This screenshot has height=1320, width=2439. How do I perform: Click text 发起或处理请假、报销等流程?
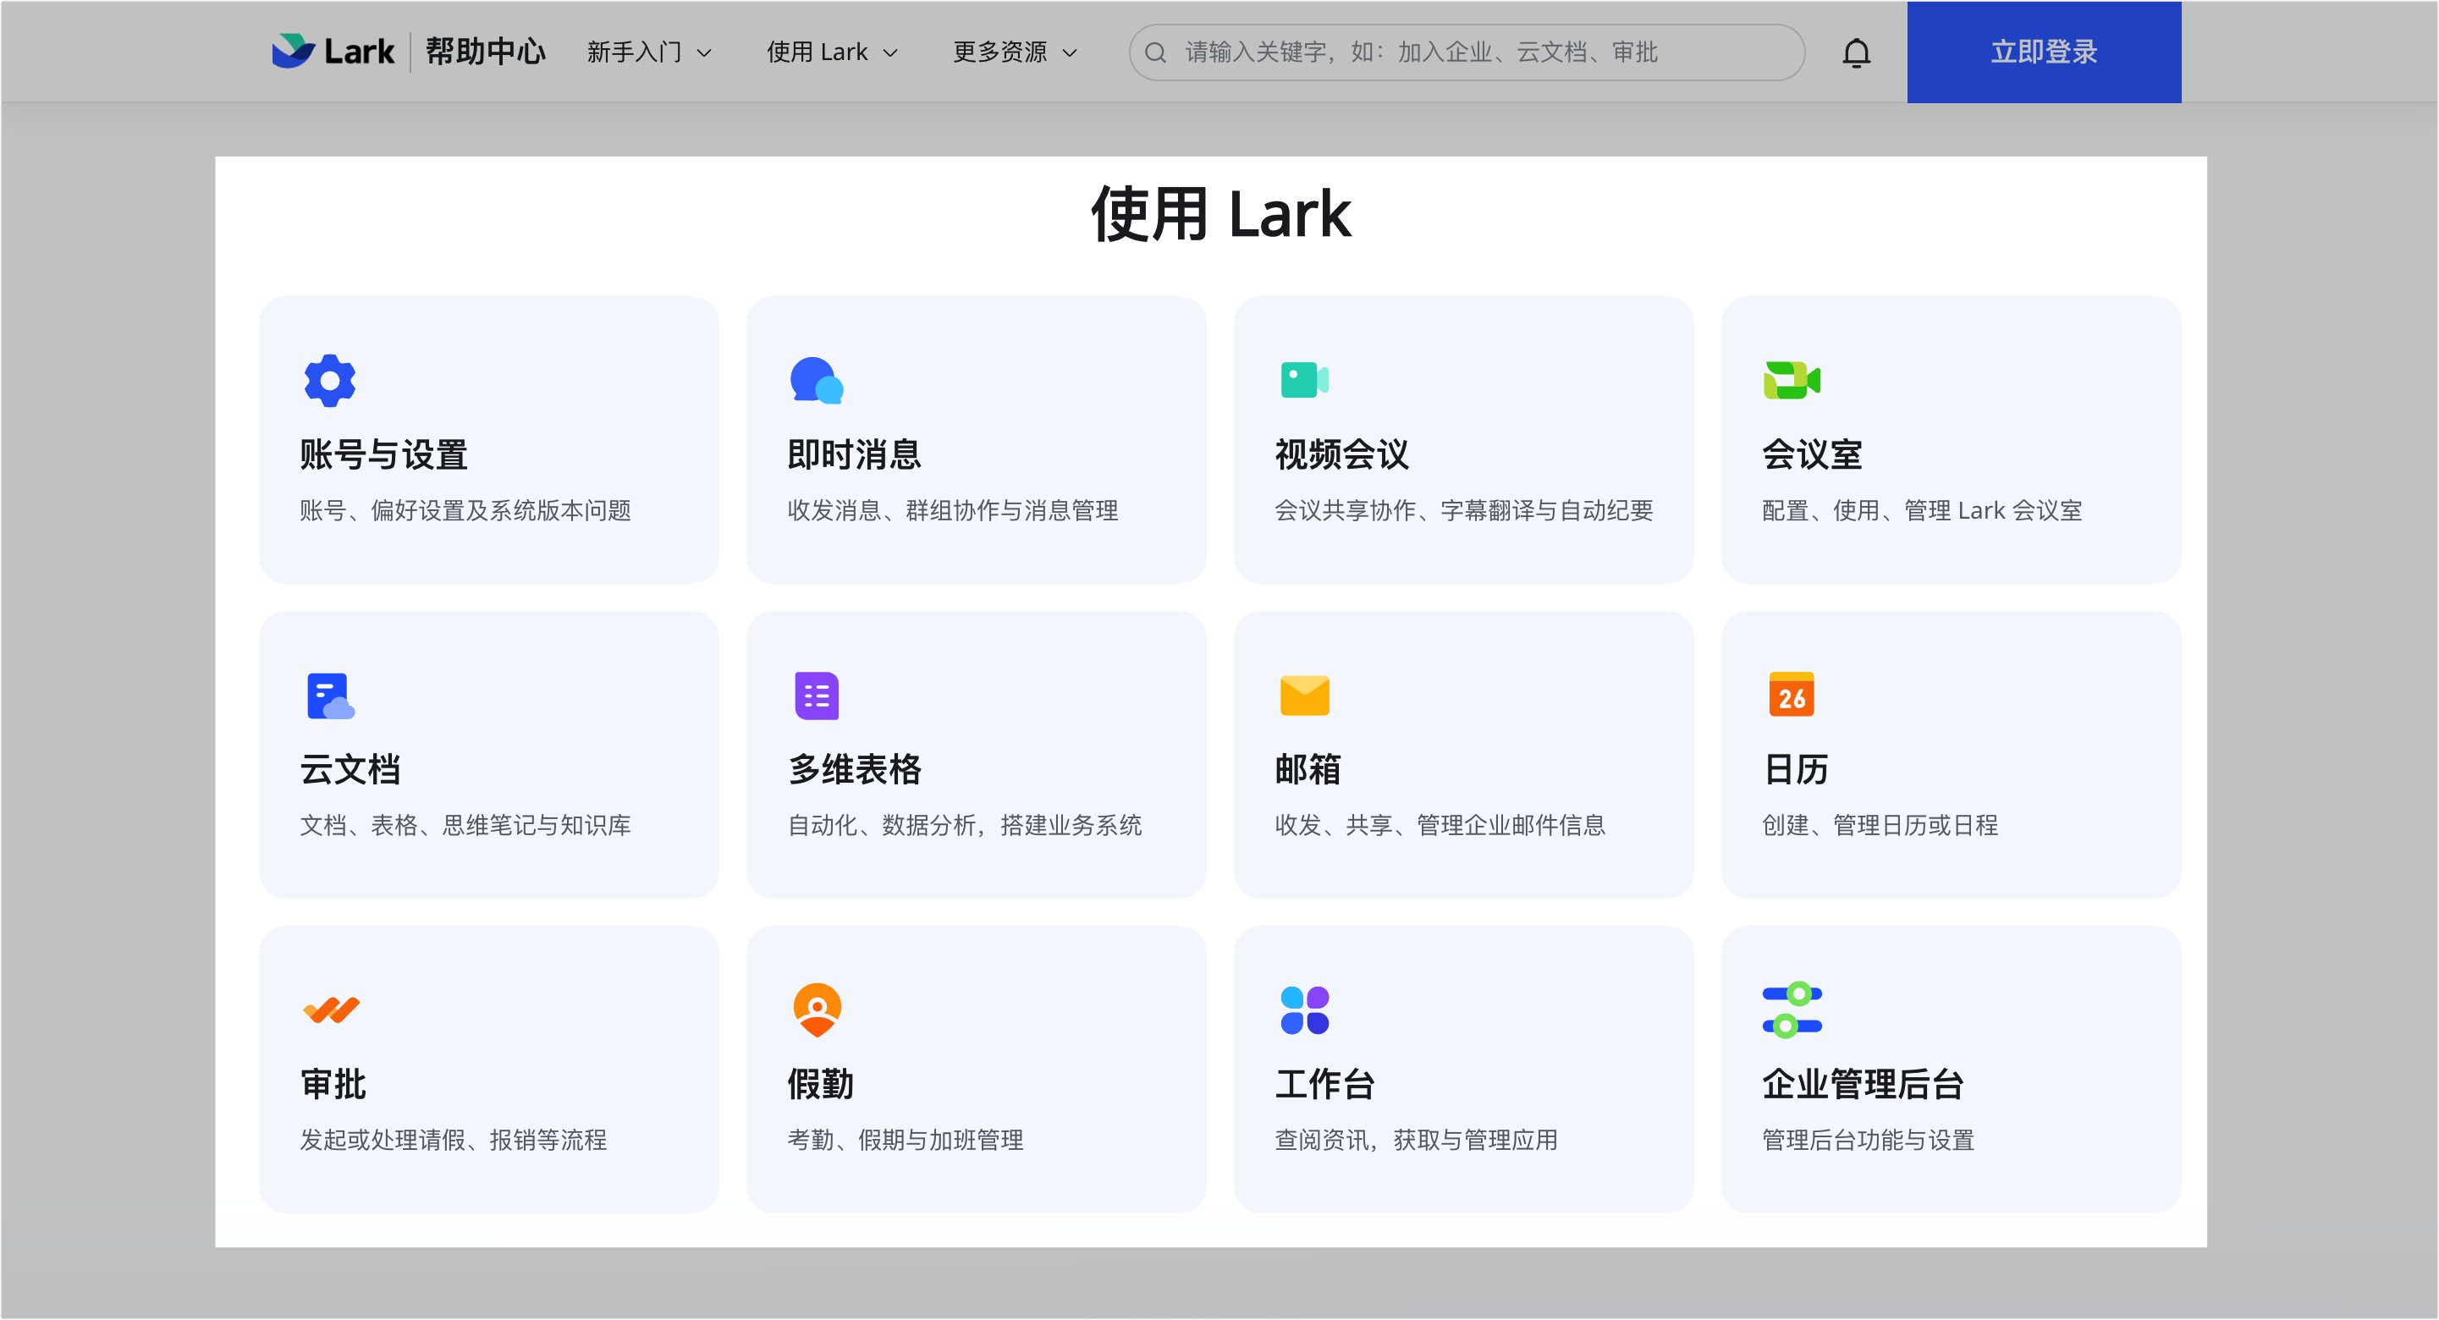(454, 1140)
